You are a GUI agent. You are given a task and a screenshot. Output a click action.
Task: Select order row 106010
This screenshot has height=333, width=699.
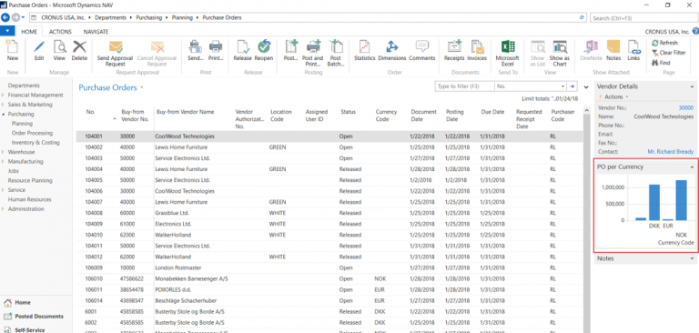click(x=329, y=278)
